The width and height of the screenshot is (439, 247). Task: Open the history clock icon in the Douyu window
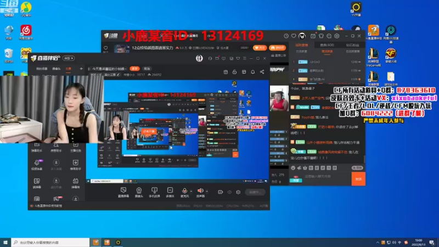tap(286, 36)
